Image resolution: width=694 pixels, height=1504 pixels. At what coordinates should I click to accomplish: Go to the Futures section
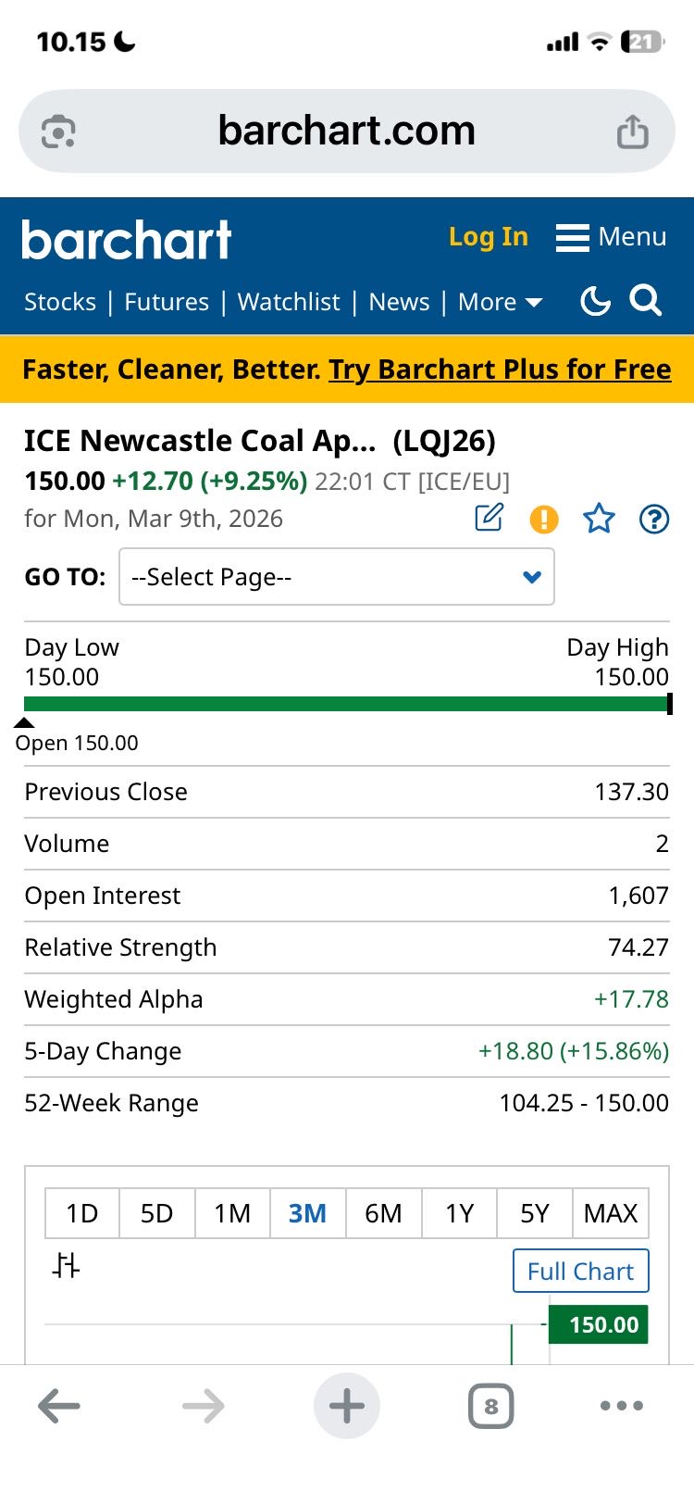[x=167, y=302]
